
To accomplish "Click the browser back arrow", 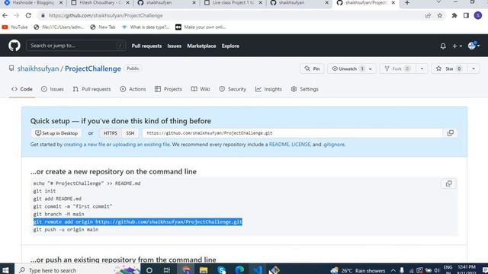I will (x=5, y=15).
